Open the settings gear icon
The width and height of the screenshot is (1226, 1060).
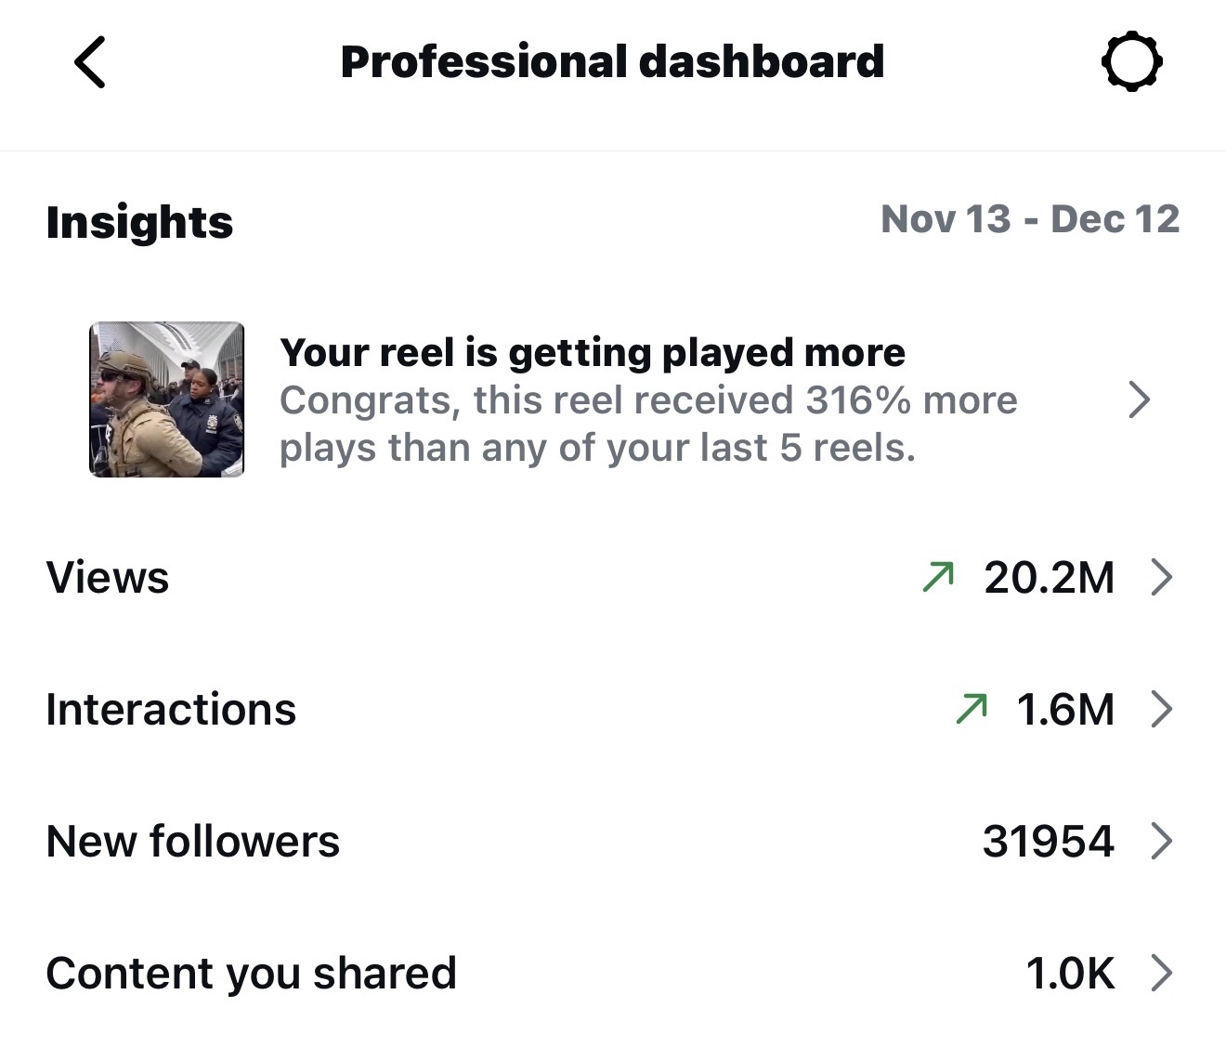[x=1131, y=62]
